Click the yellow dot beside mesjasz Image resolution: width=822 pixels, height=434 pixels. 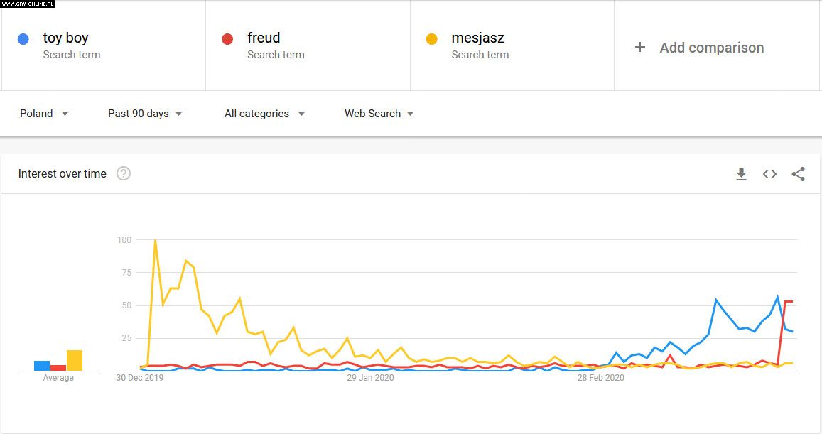(431, 39)
